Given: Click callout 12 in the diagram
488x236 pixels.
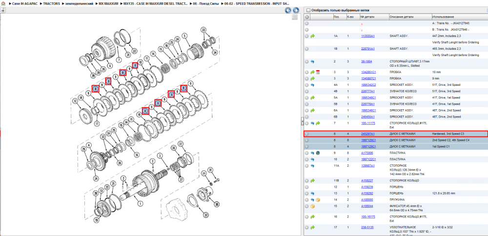Looking at the screenshot, I should coord(75,101).
